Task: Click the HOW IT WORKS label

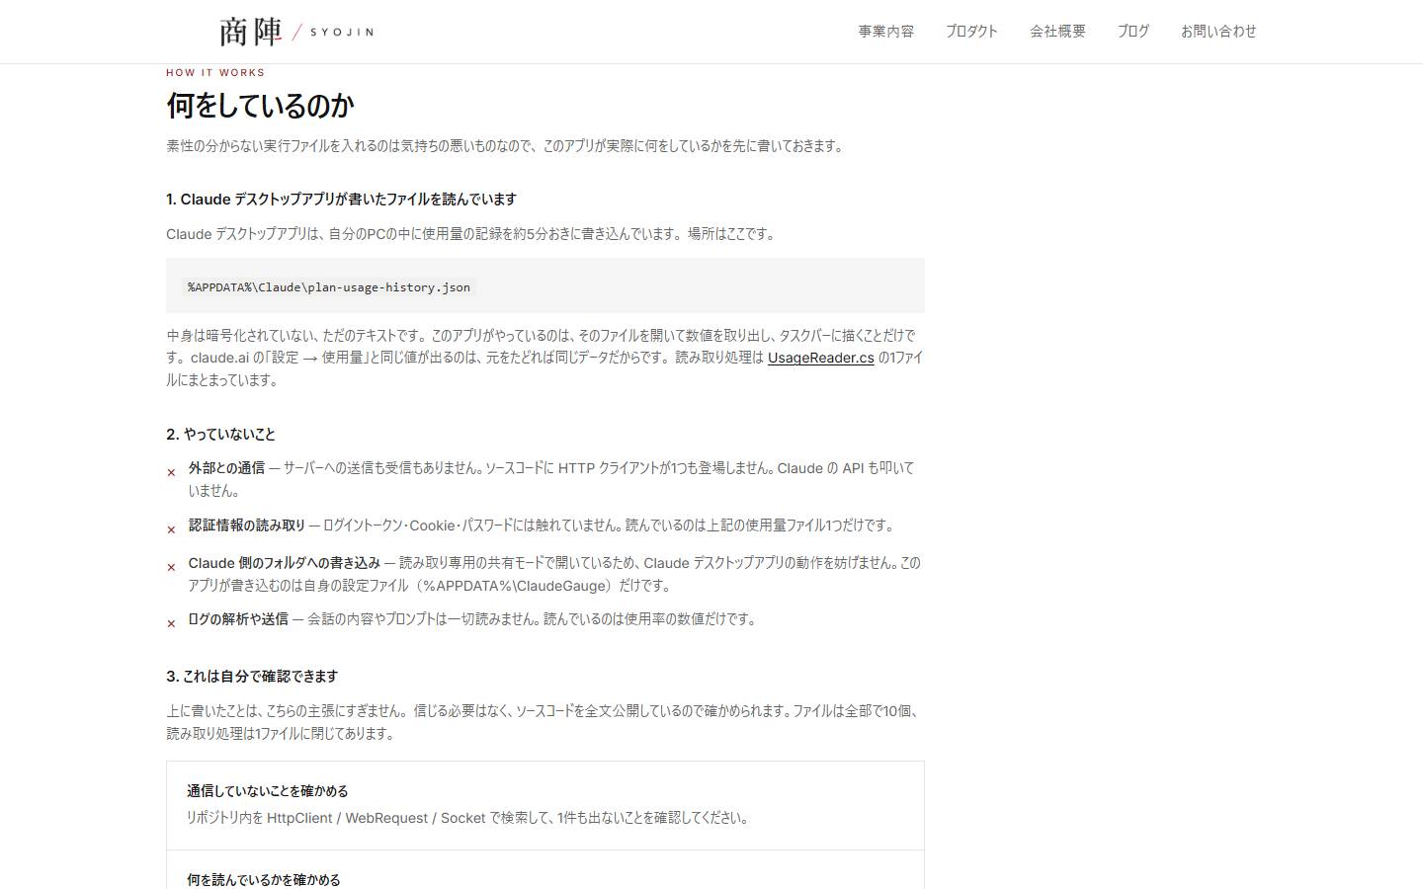Action: coord(215,73)
